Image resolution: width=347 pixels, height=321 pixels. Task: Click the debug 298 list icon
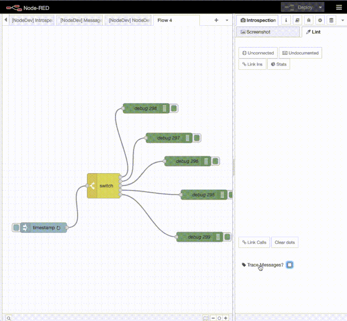[165, 108]
